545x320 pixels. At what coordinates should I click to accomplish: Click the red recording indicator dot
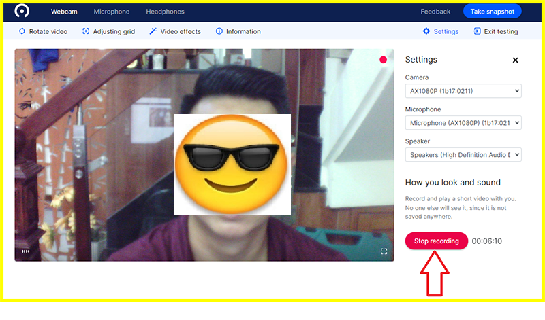(x=383, y=60)
